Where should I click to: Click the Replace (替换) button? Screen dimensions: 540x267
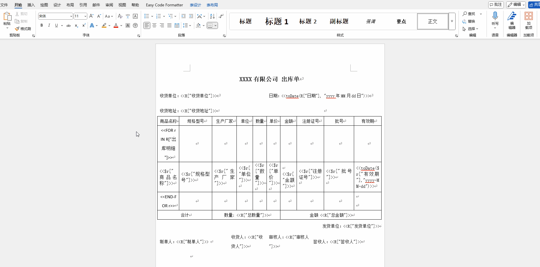coord(469,21)
